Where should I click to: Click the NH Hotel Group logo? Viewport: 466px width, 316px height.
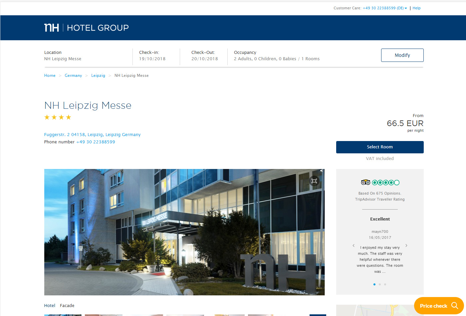tap(86, 28)
